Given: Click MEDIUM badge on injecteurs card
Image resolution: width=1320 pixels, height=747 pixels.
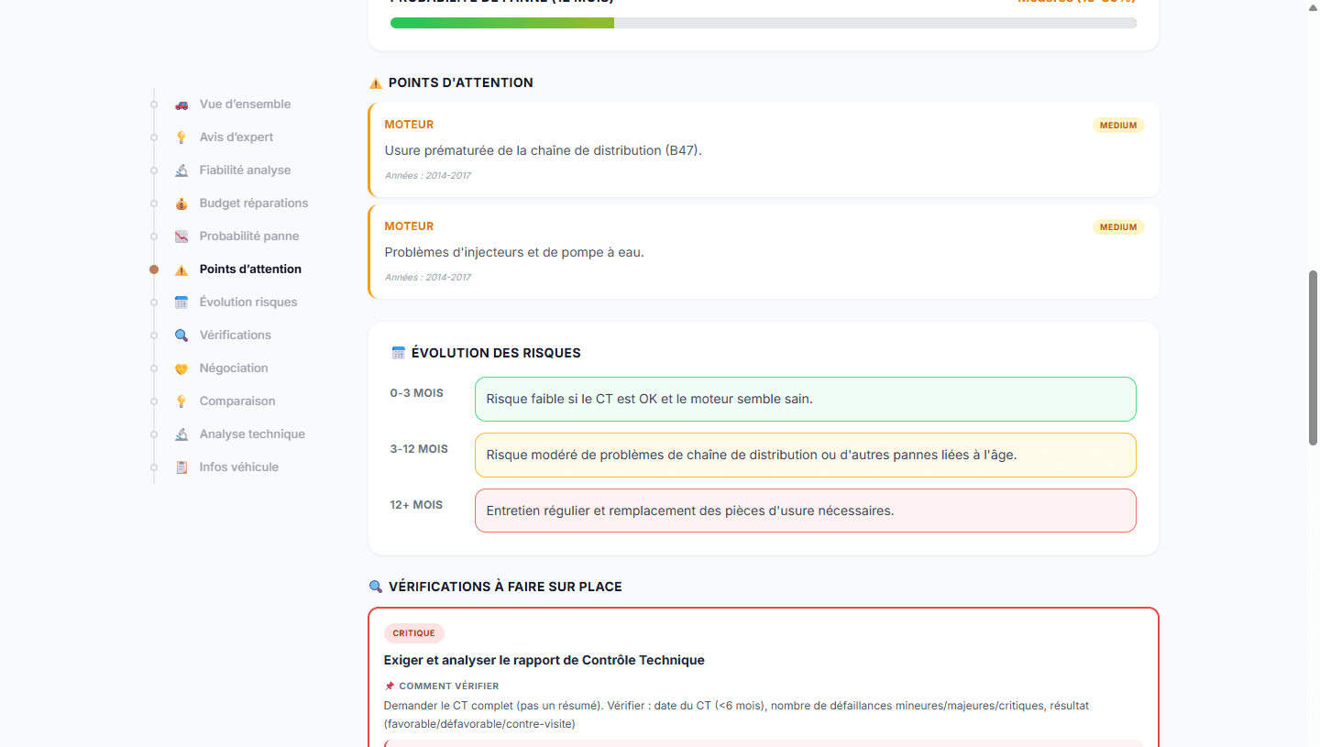Looking at the screenshot, I should tap(1118, 227).
